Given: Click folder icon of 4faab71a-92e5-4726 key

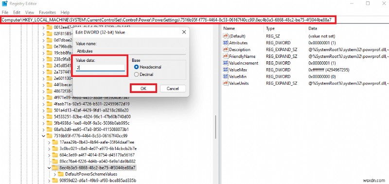Looking at the screenshot, I should 49,104.
